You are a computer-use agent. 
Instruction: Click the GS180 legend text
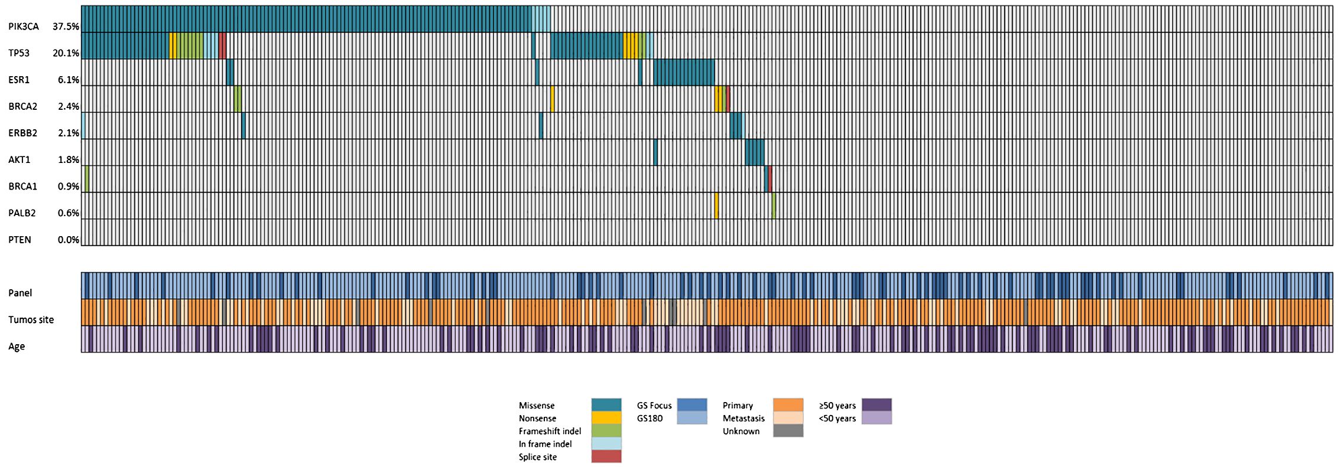[650, 419]
